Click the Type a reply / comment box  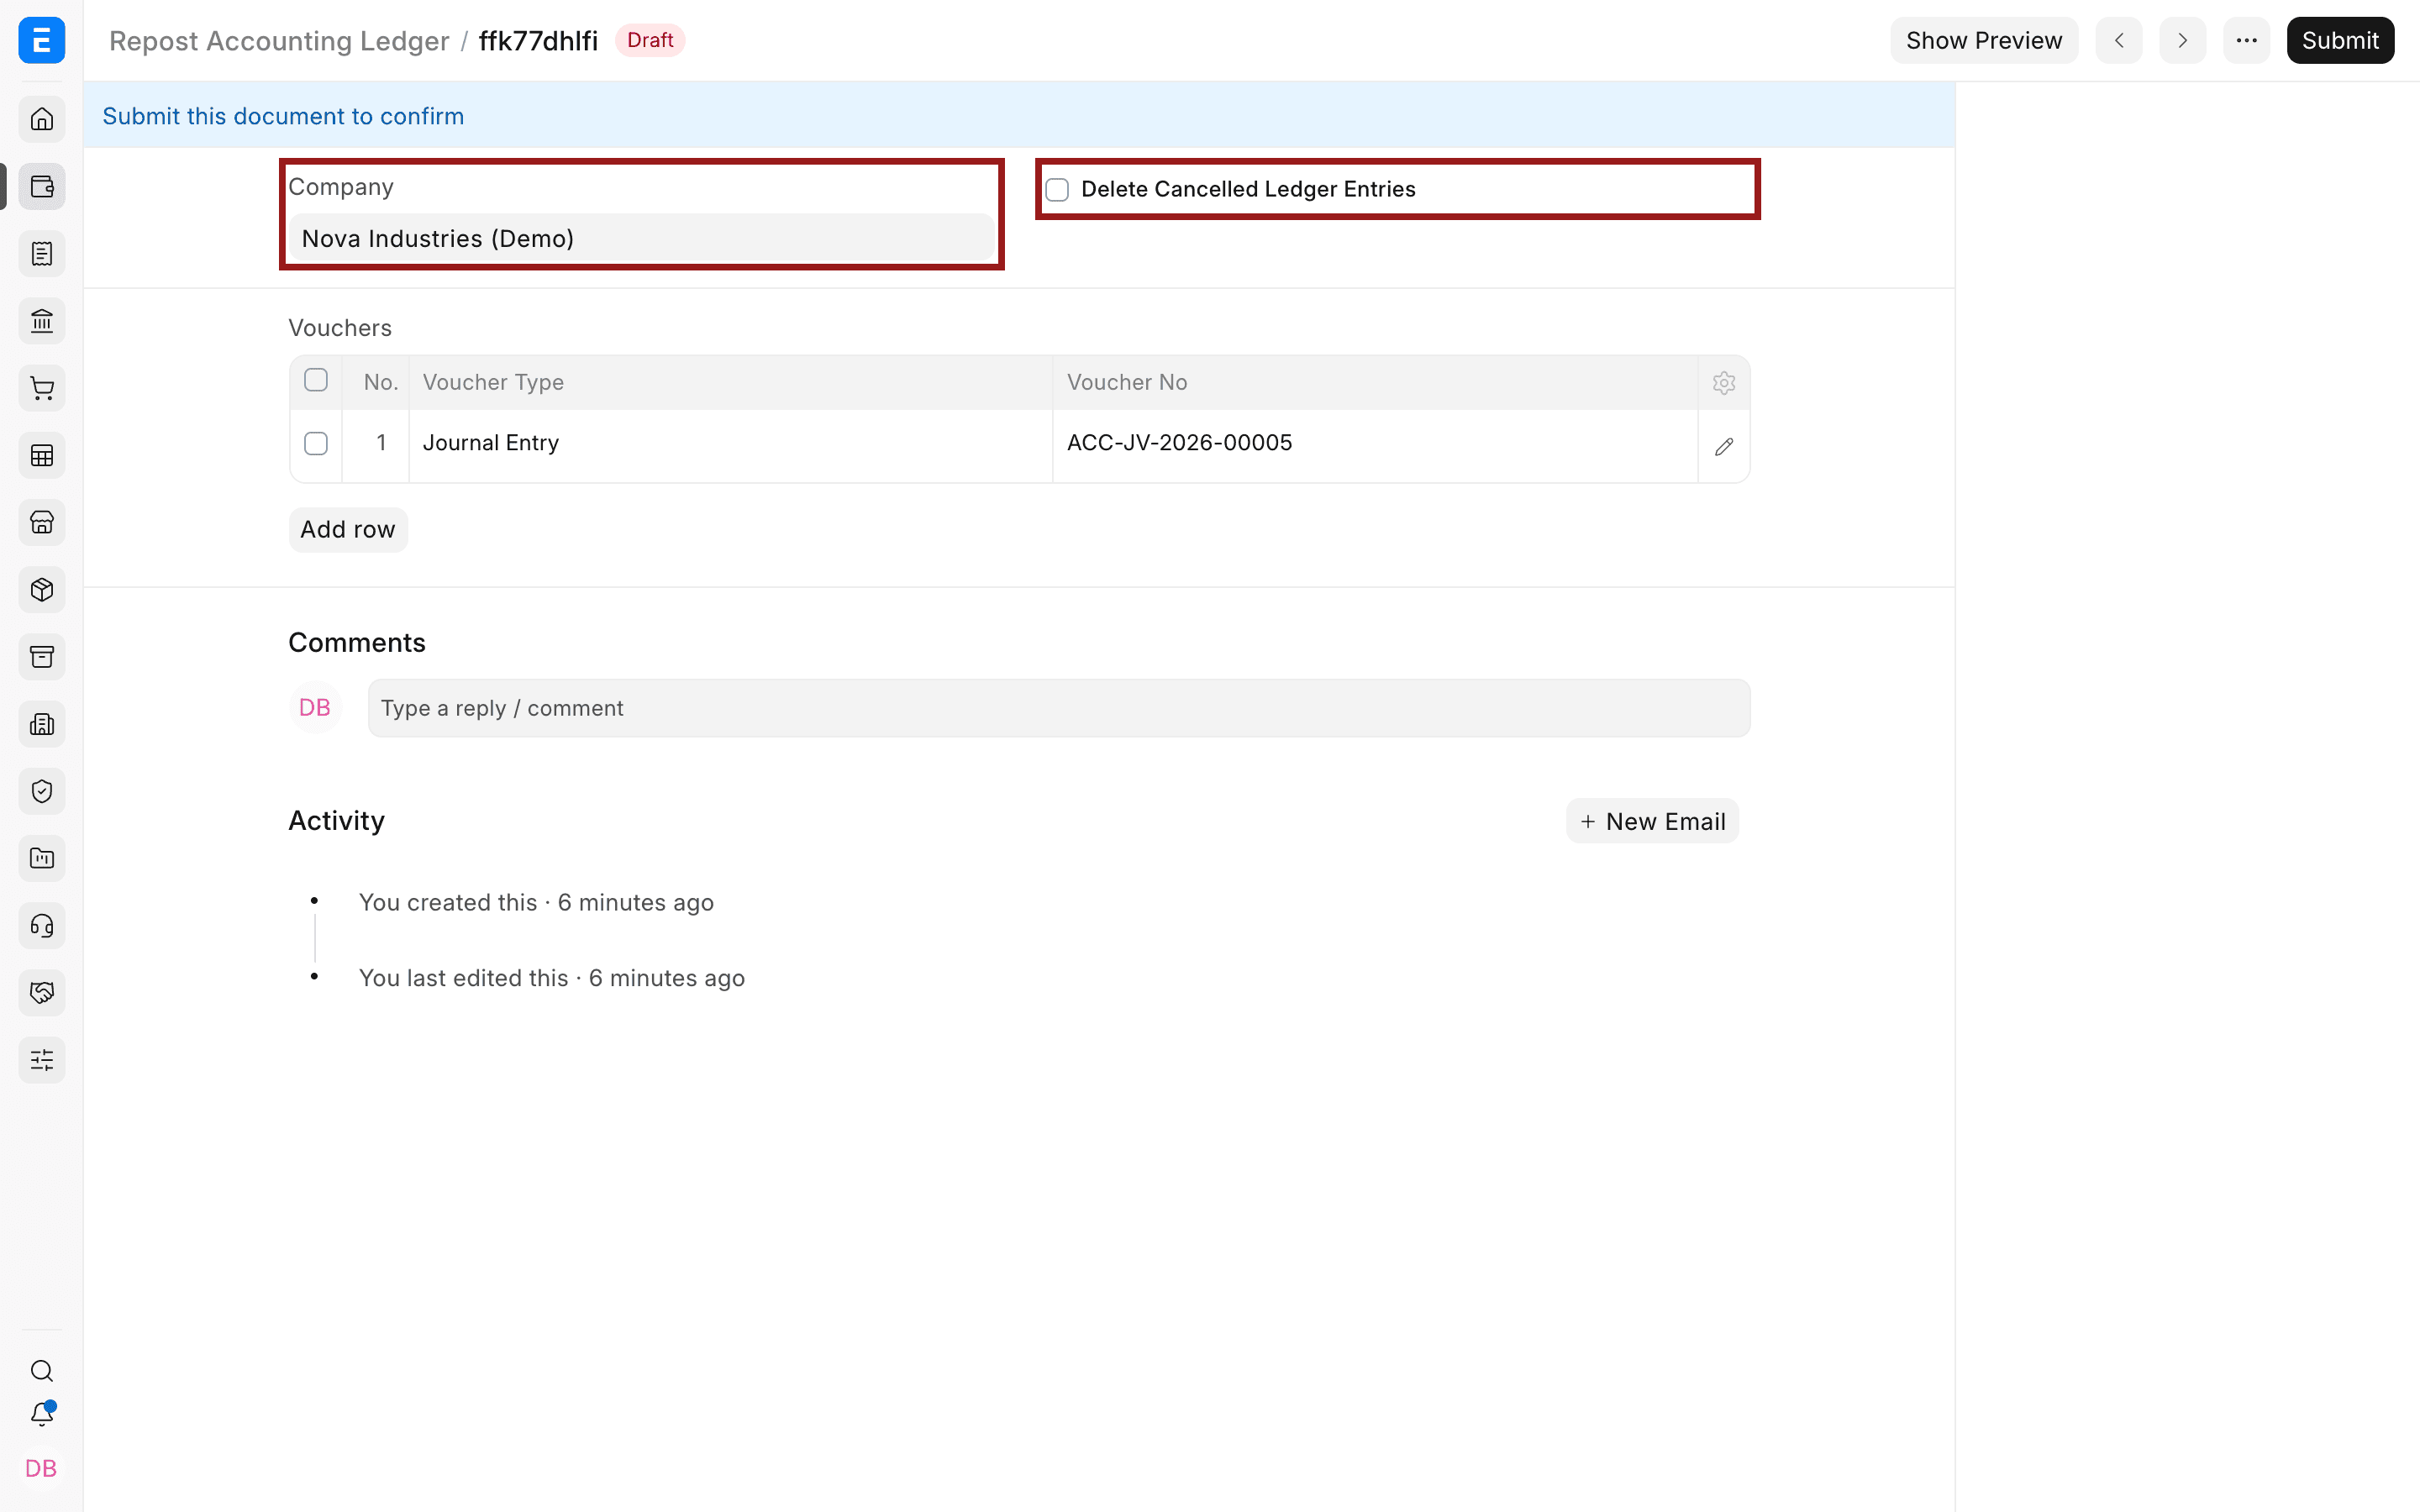(x=1058, y=708)
